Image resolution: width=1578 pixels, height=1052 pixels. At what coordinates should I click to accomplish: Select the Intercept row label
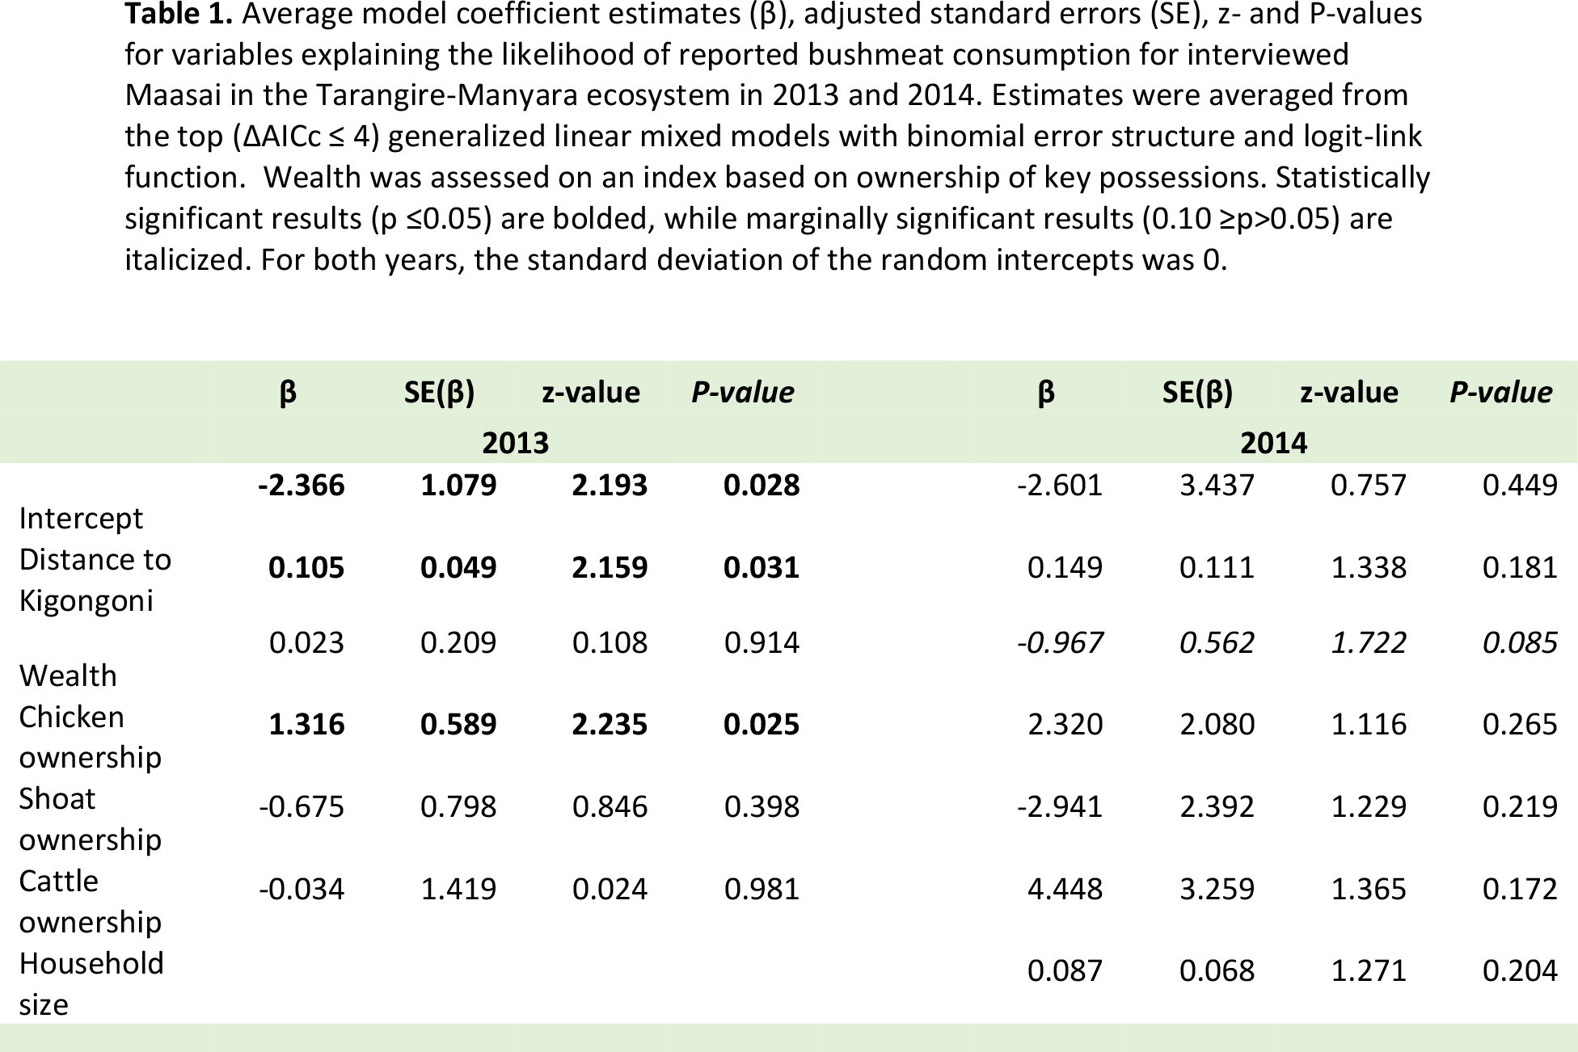pyautogui.click(x=81, y=518)
